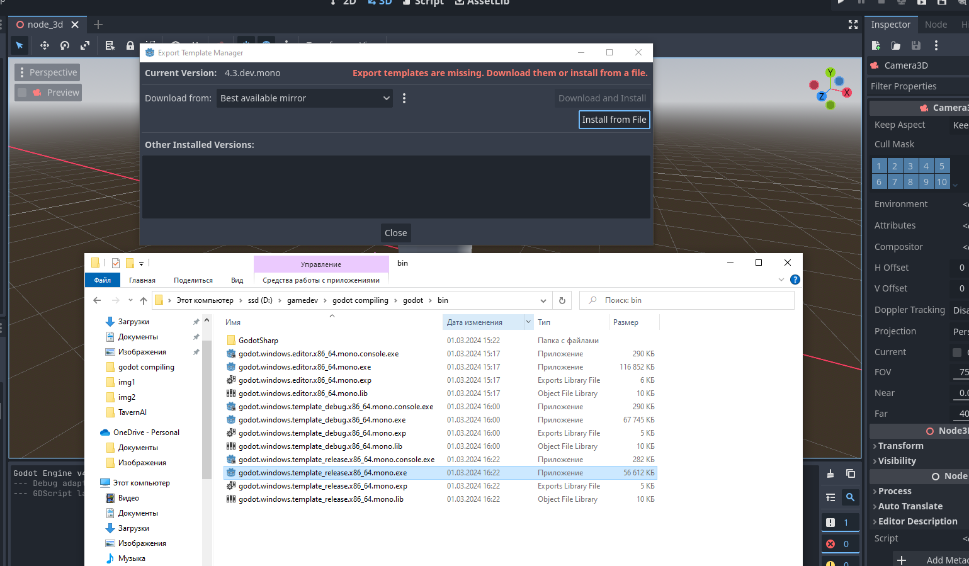Close the Export Template Manager dialog via Close

click(396, 233)
